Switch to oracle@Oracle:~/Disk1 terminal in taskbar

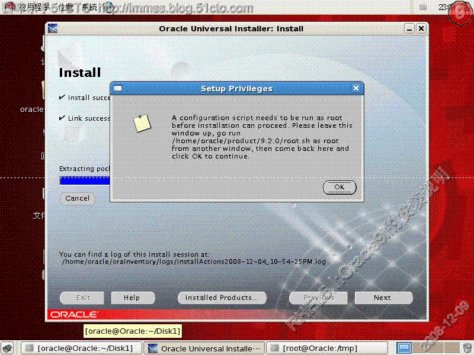(81, 348)
